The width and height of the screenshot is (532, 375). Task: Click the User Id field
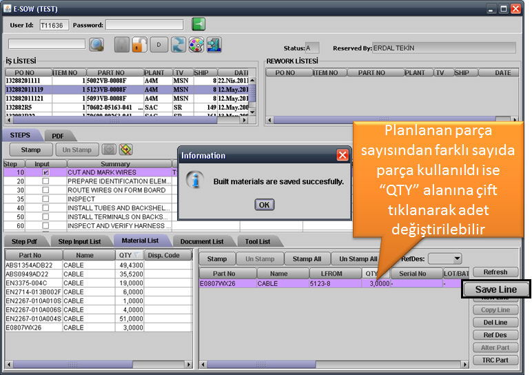(x=54, y=25)
